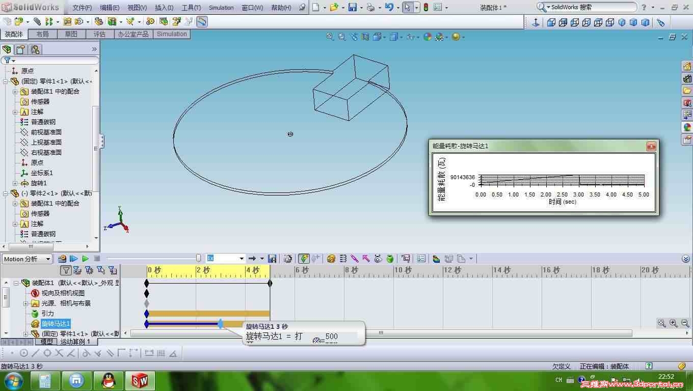Close the 能量耗散-旋转马达1 plot window
Viewport: 693px width, 391px height.
(651, 146)
